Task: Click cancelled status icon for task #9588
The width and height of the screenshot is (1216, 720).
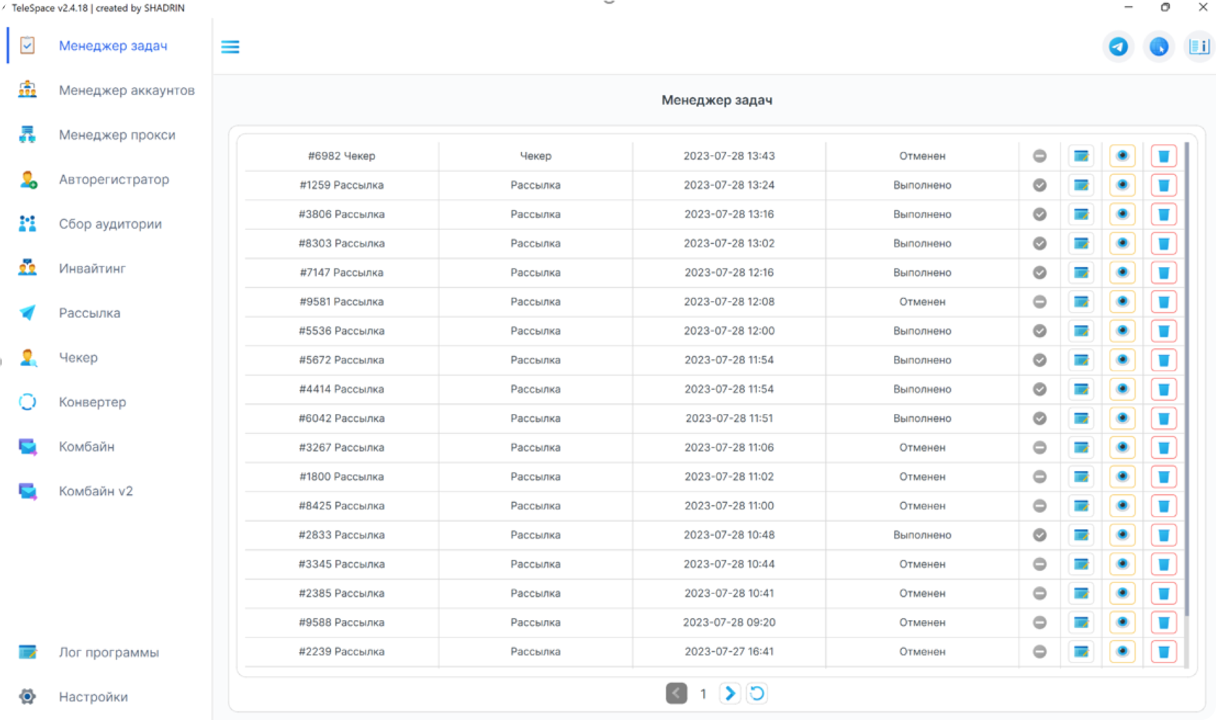Action: (x=1040, y=622)
